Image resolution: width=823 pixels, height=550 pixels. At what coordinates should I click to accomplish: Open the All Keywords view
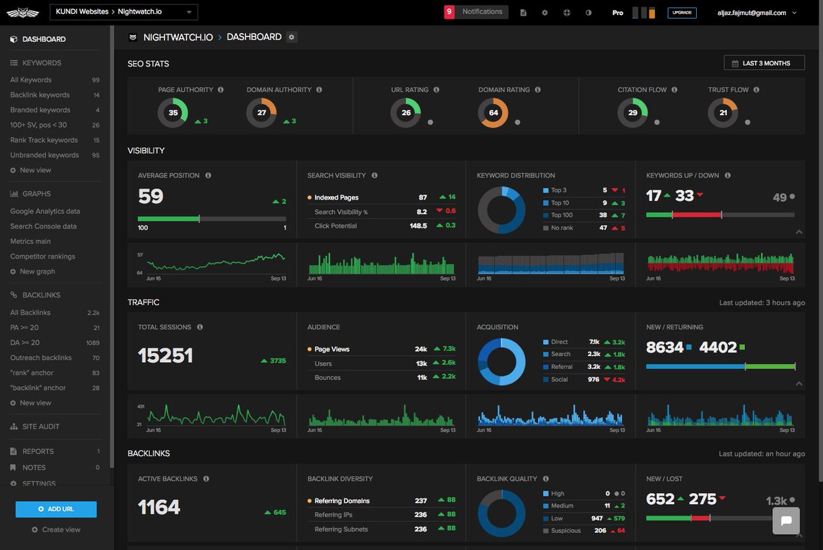tap(31, 80)
